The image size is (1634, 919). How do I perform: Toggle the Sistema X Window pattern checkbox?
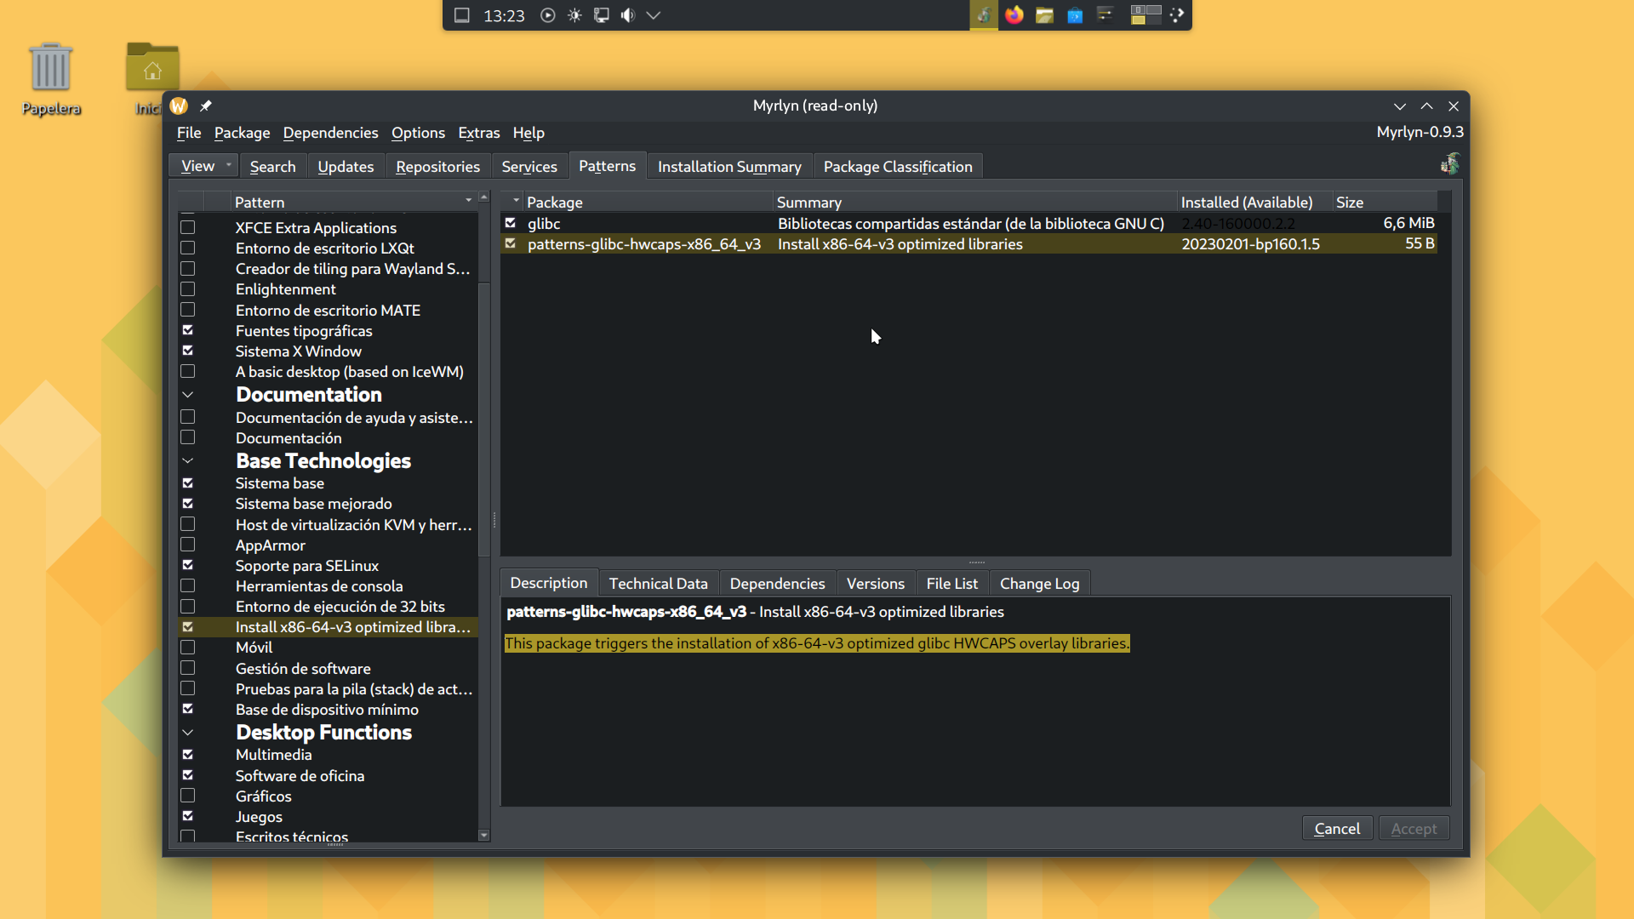pos(188,351)
